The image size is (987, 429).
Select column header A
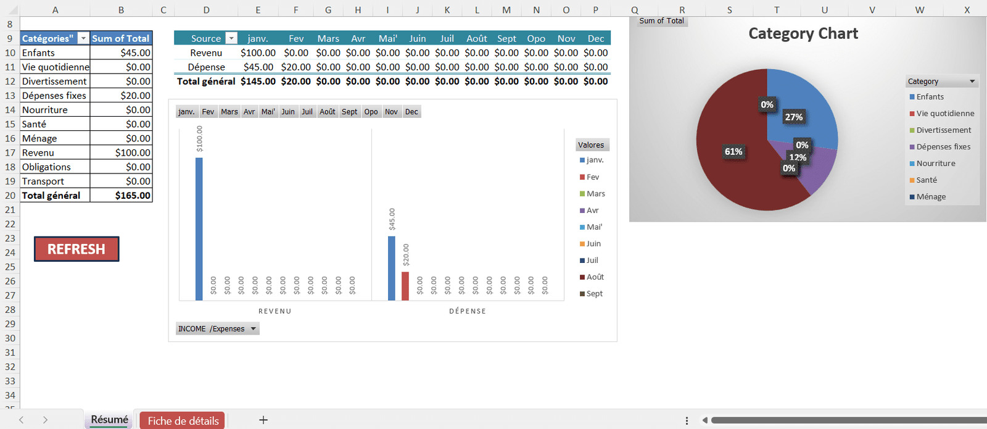55,10
